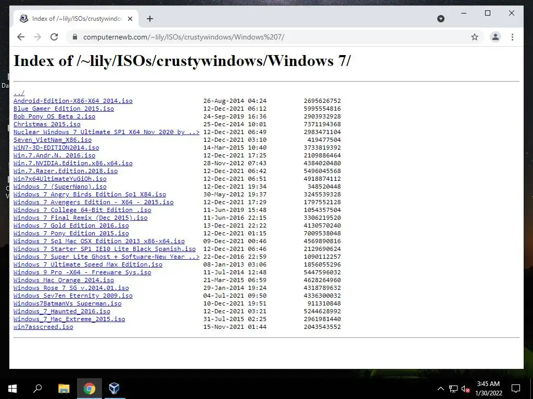Screen dimensions: 533x399
Task: Open Windows_Sev7en_Eternity_2009.iso link
Action: [73, 296]
